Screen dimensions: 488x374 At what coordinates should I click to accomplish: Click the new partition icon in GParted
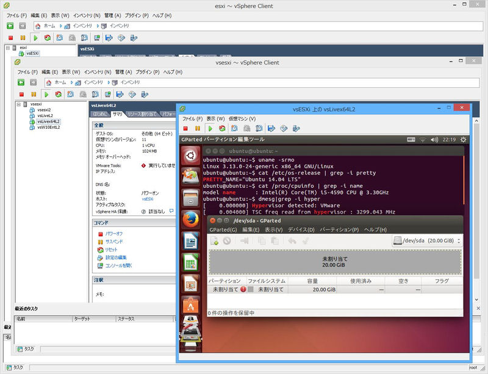click(x=215, y=240)
